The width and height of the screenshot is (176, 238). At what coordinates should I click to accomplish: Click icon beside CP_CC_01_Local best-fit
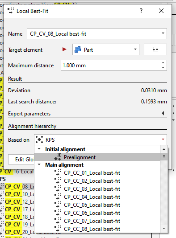pos(58,172)
